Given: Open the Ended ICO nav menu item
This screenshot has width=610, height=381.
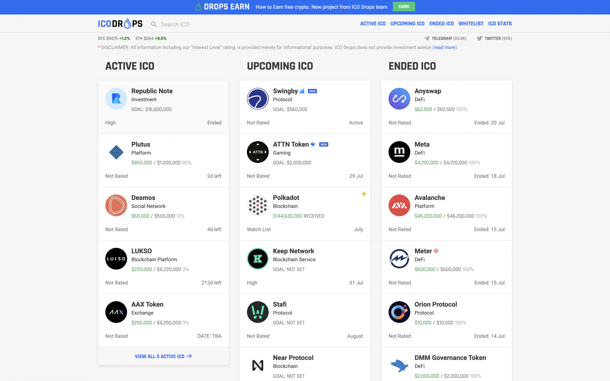Looking at the screenshot, I should pyautogui.click(x=441, y=23).
